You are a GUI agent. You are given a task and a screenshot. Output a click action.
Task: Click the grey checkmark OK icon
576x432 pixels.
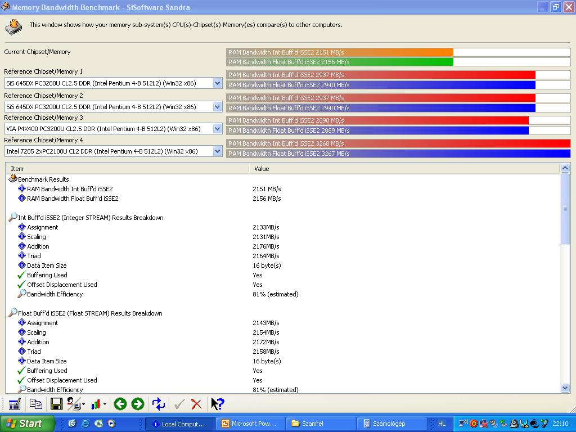pyautogui.click(x=179, y=404)
